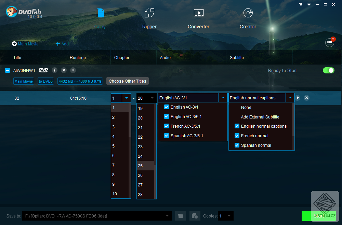The height and width of the screenshot is (225, 342).
Task: Preview title 32 with play icon
Action: [298, 98]
